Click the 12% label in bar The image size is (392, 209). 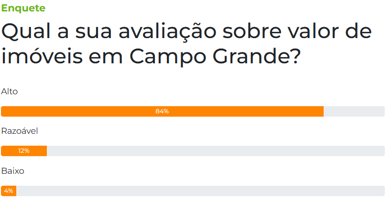[24, 151]
